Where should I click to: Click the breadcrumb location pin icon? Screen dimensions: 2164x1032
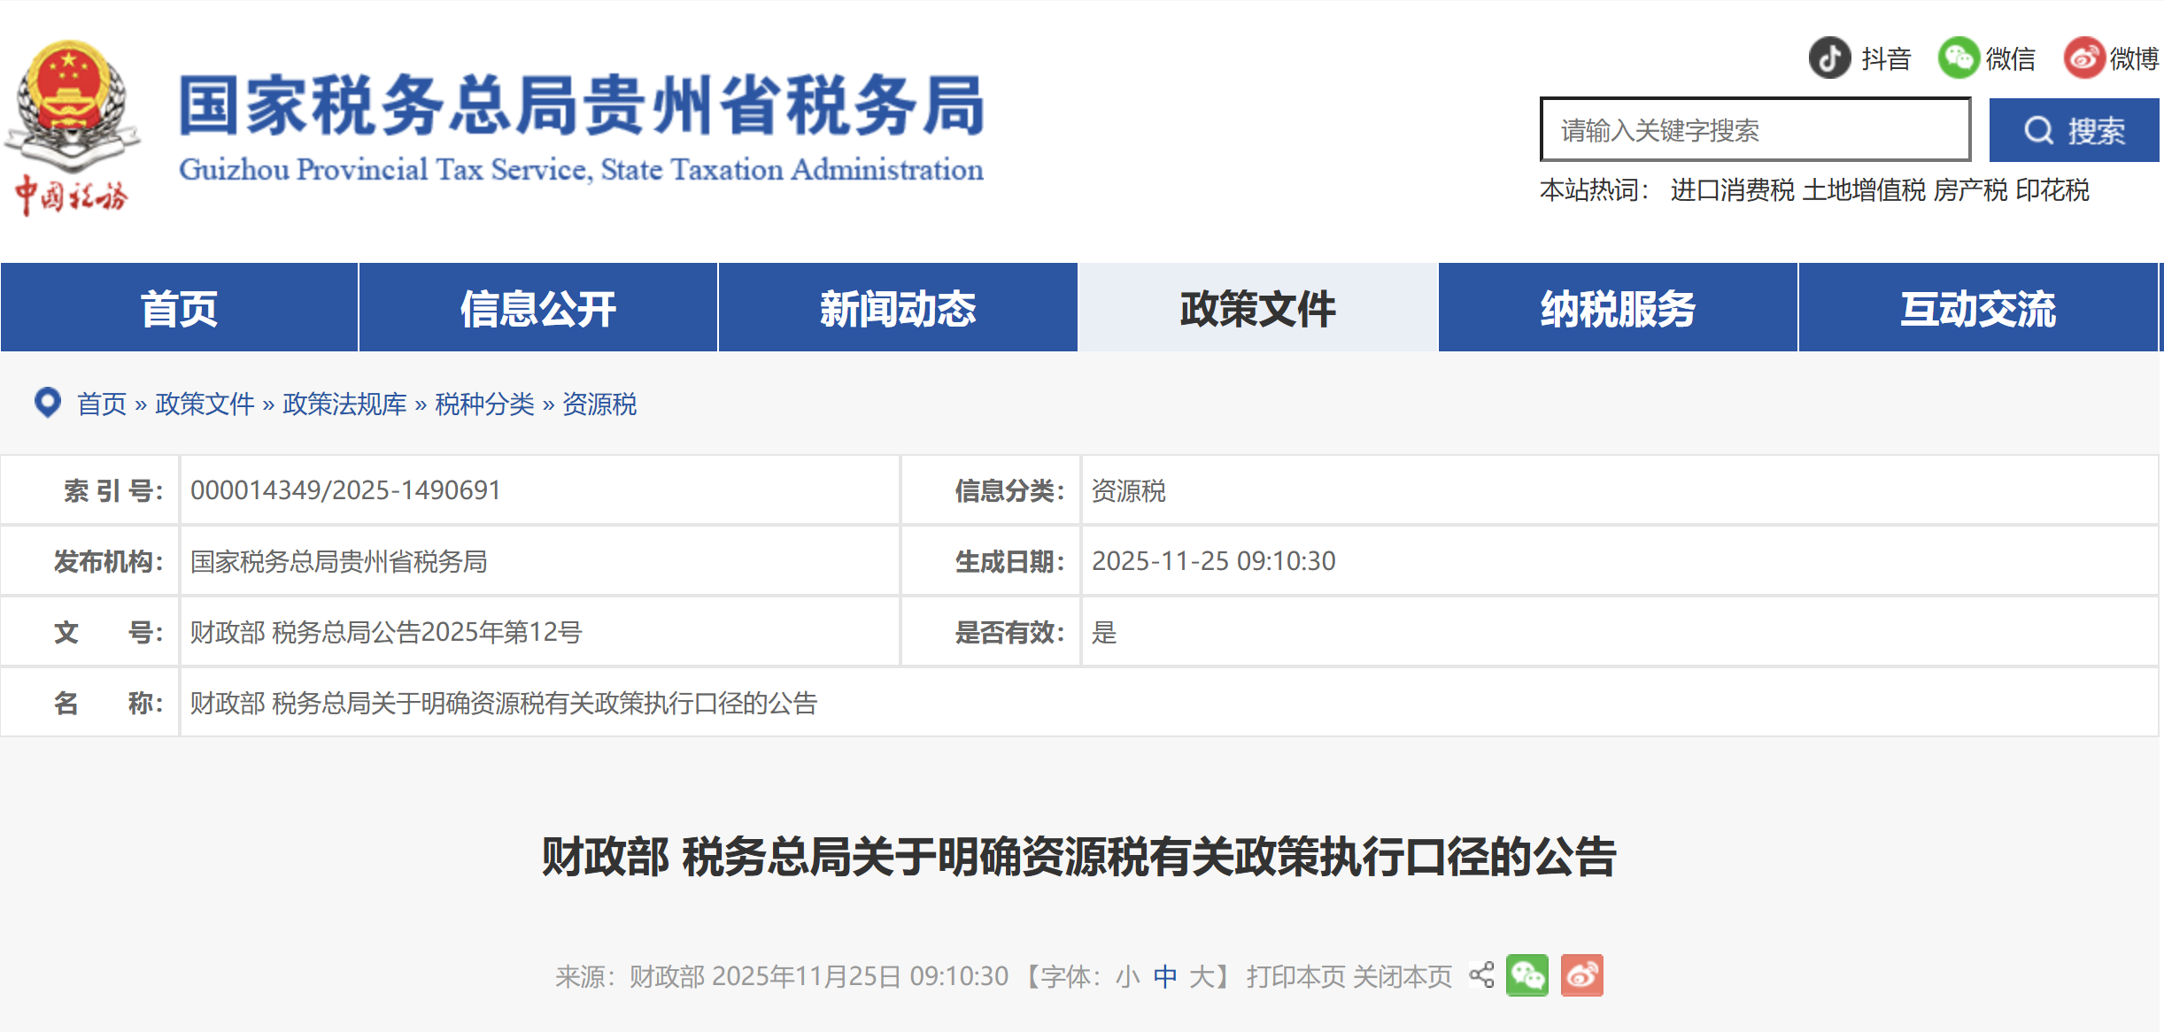(x=48, y=403)
